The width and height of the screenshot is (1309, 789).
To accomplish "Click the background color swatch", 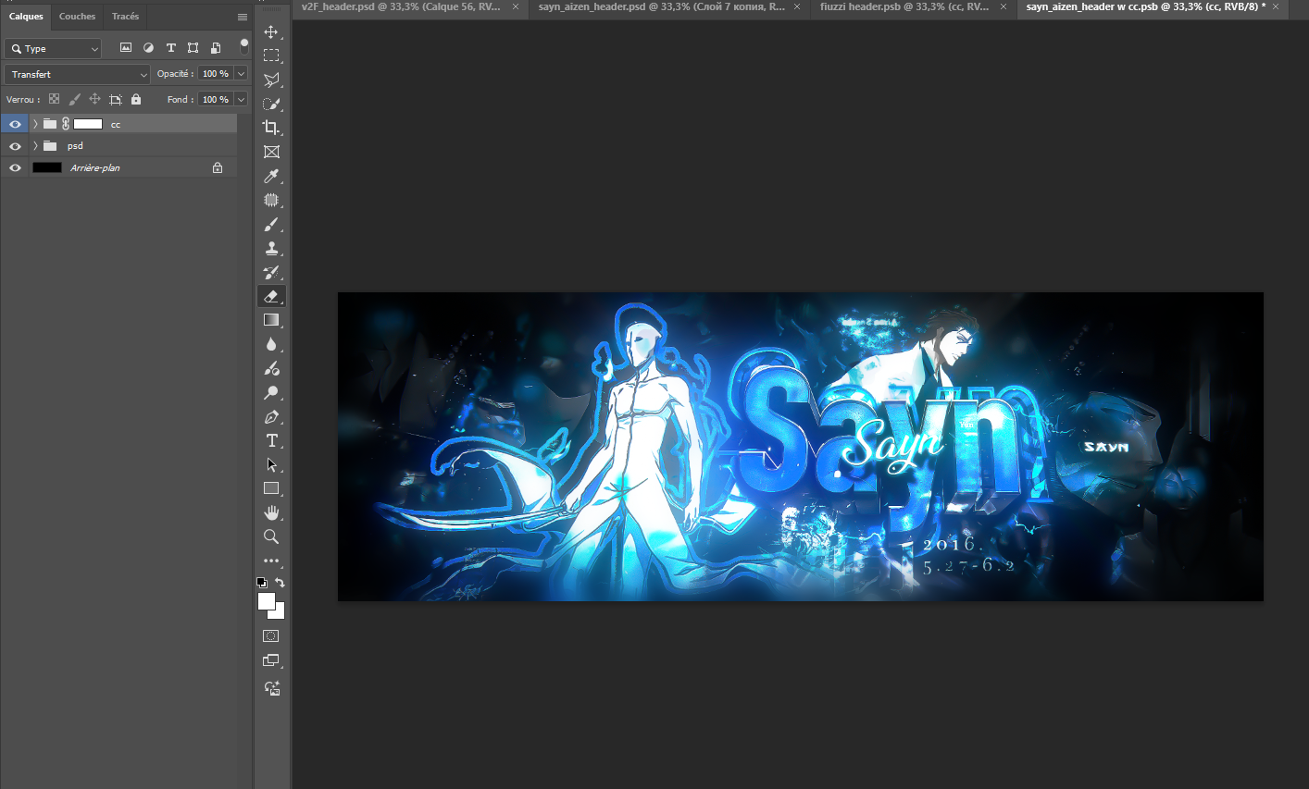I will click(279, 612).
